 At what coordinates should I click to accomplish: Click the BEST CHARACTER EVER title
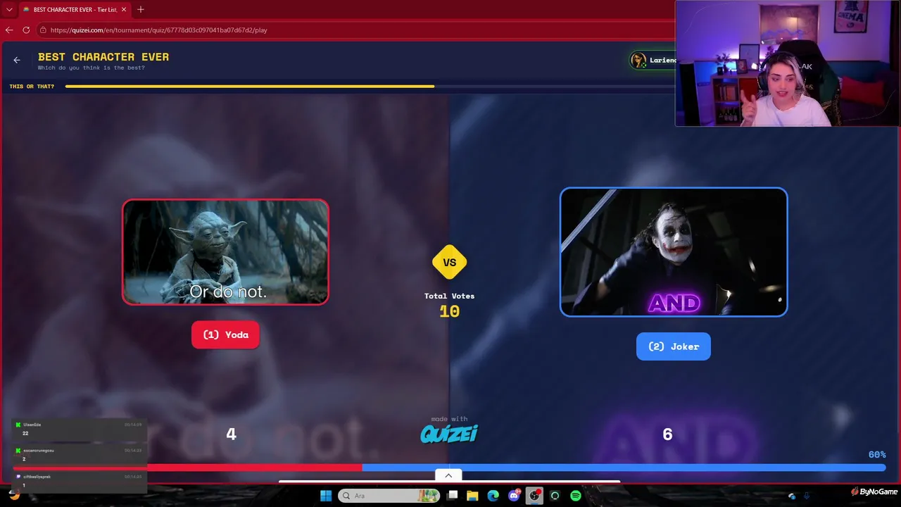tap(103, 57)
